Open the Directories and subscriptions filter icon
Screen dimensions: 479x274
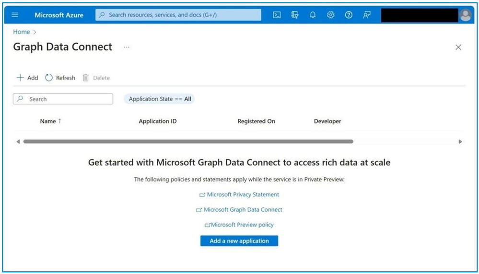pos(295,15)
